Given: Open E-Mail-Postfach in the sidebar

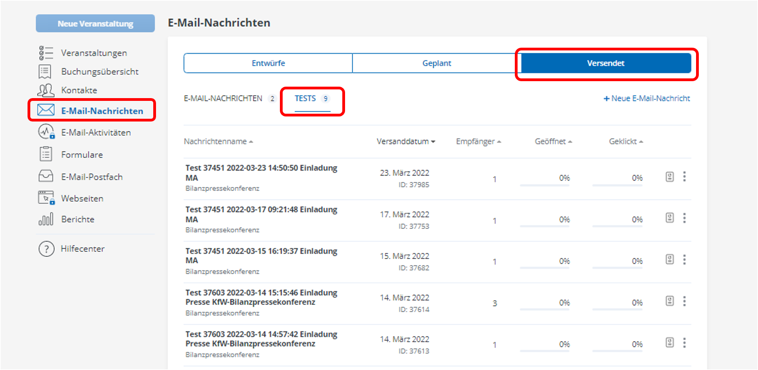Looking at the screenshot, I should [x=92, y=177].
